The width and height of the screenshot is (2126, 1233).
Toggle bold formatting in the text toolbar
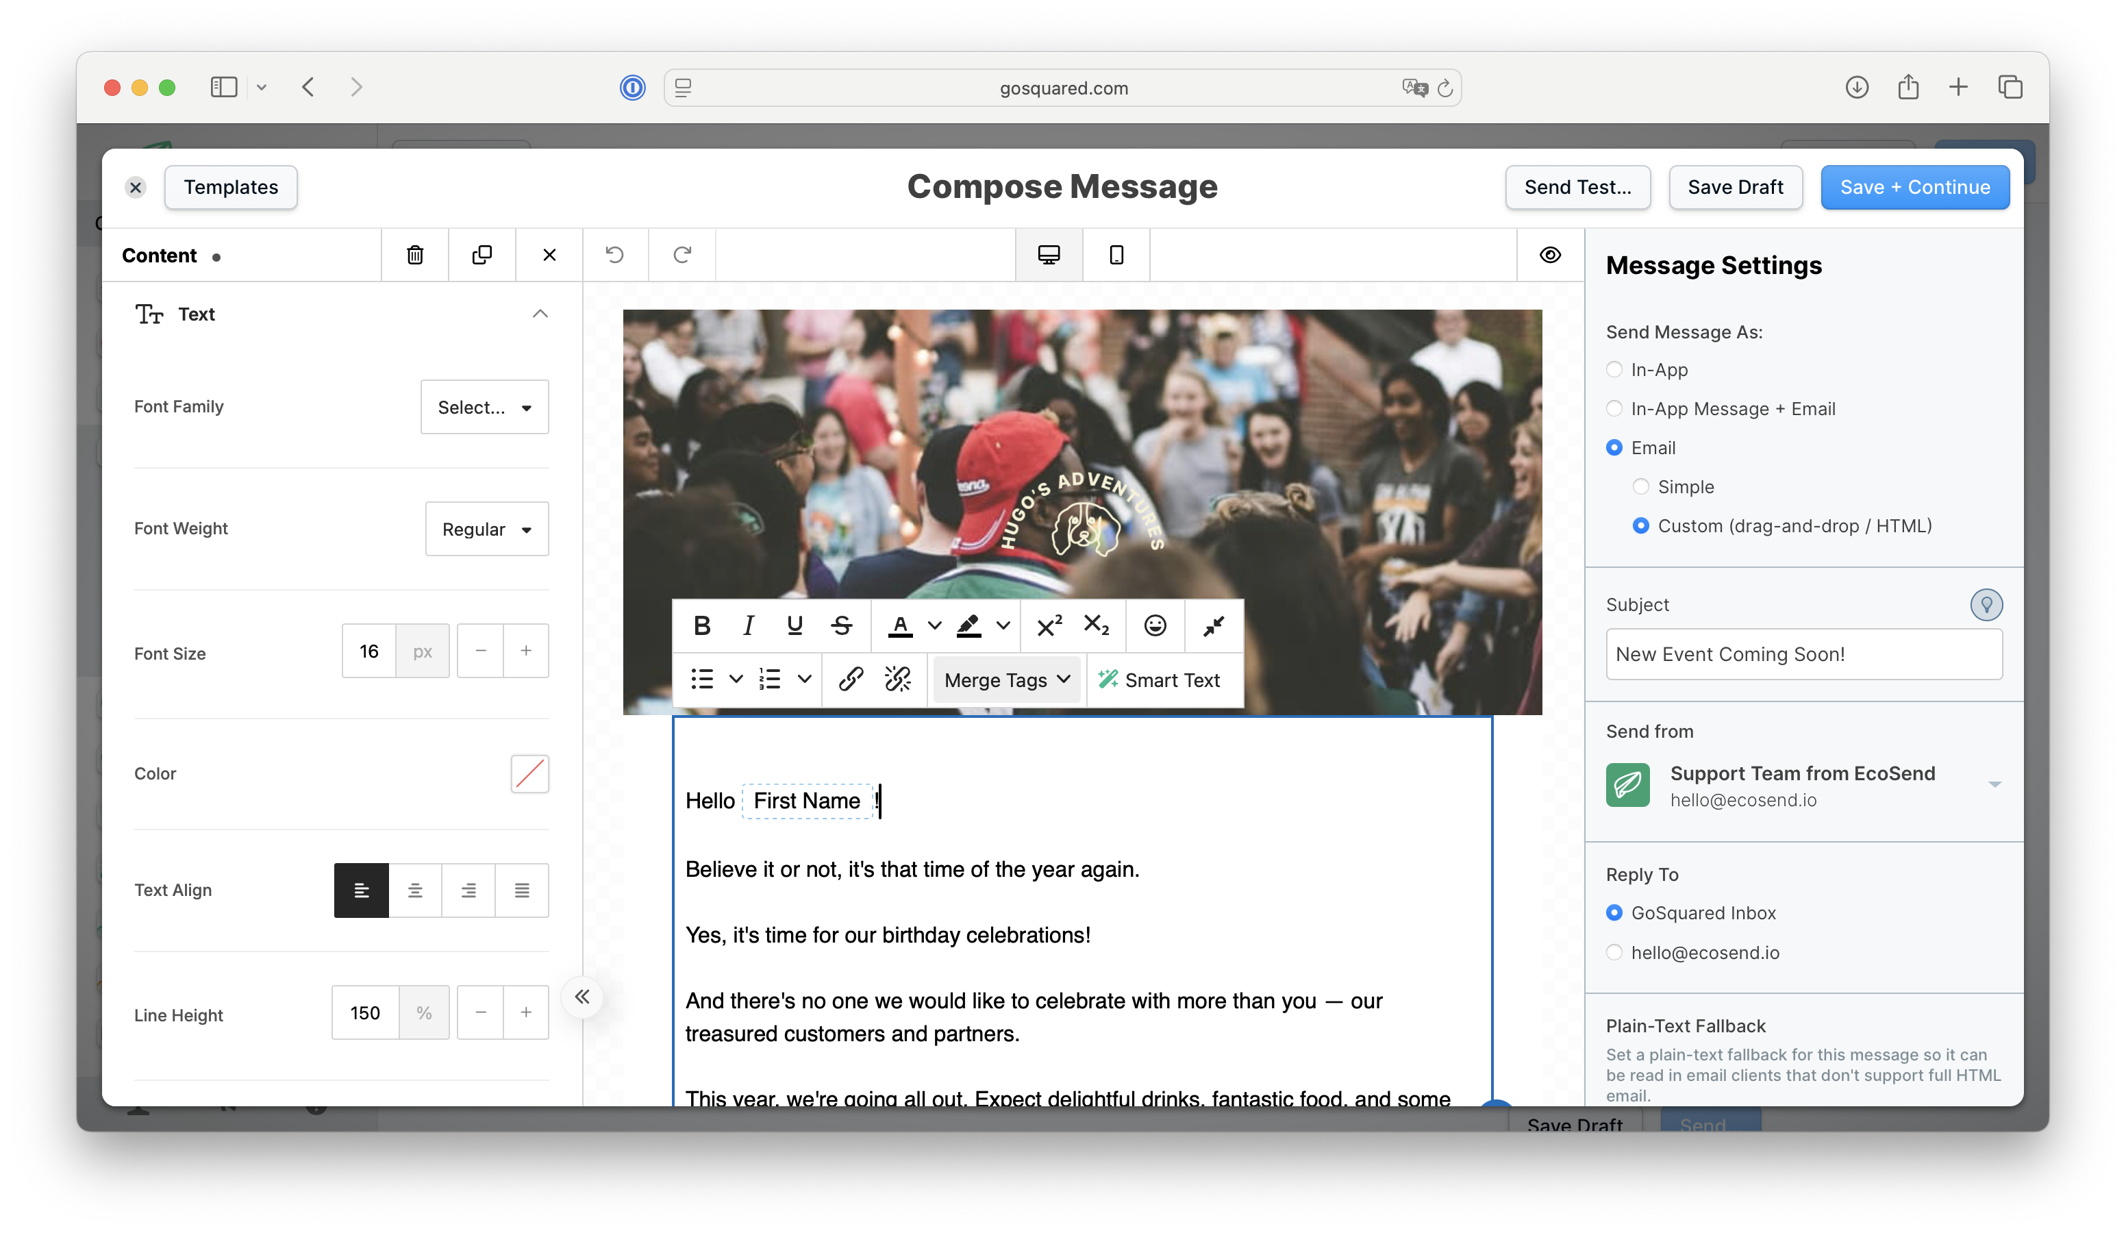point(701,625)
